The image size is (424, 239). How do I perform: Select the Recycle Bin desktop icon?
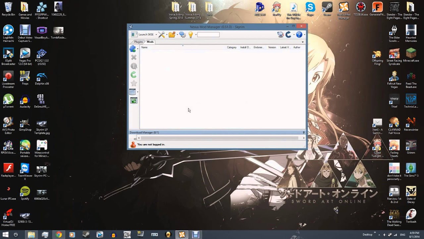point(8,9)
